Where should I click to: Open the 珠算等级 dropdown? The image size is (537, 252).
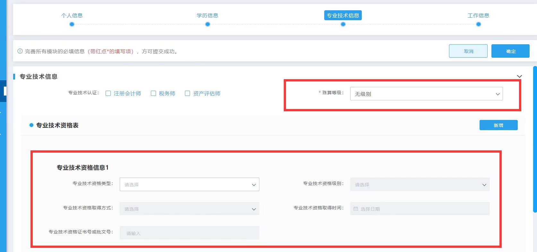(x=426, y=94)
